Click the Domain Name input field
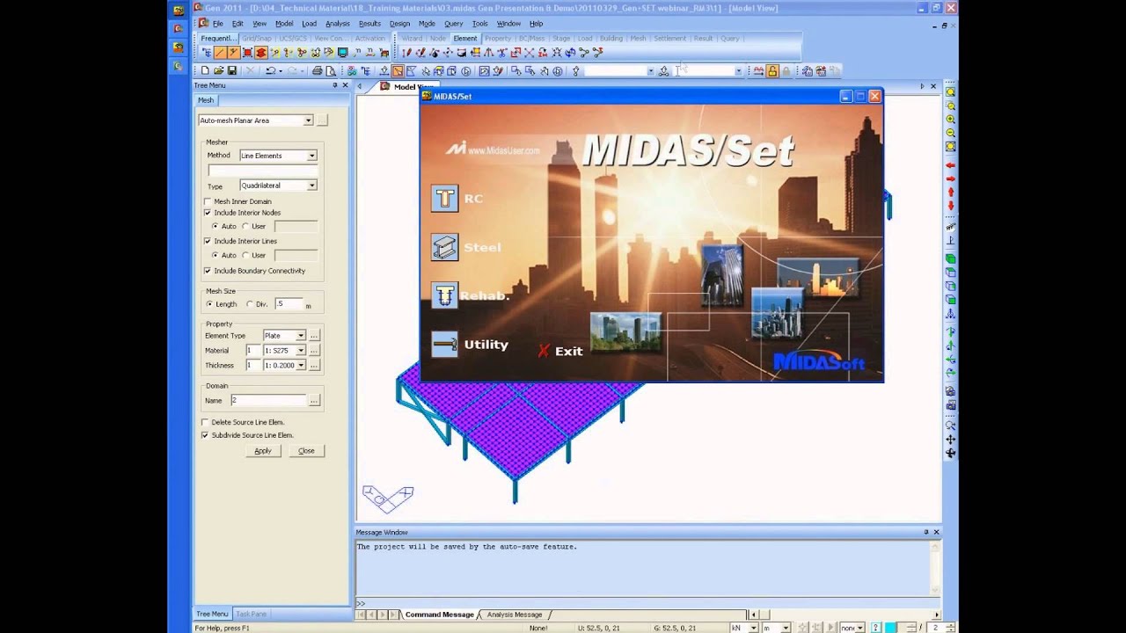1126x633 pixels. tap(268, 400)
